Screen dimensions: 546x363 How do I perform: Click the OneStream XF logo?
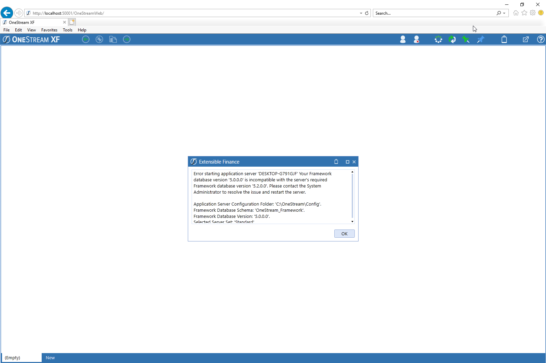[x=31, y=39]
